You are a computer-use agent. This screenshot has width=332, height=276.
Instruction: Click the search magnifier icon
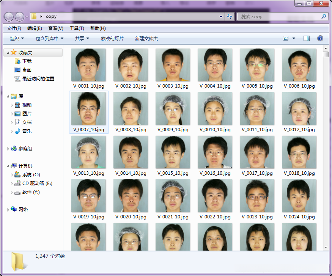(x=324, y=17)
